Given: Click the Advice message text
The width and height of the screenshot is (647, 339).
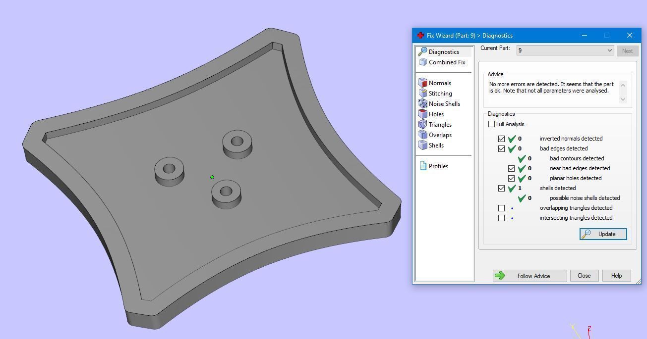Looking at the screenshot, I should pos(551,88).
